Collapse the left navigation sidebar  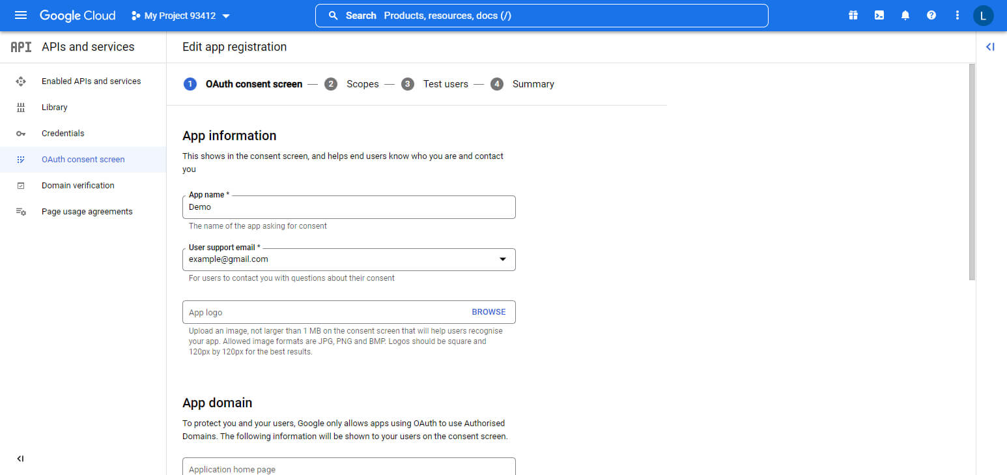(x=20, y=459)
